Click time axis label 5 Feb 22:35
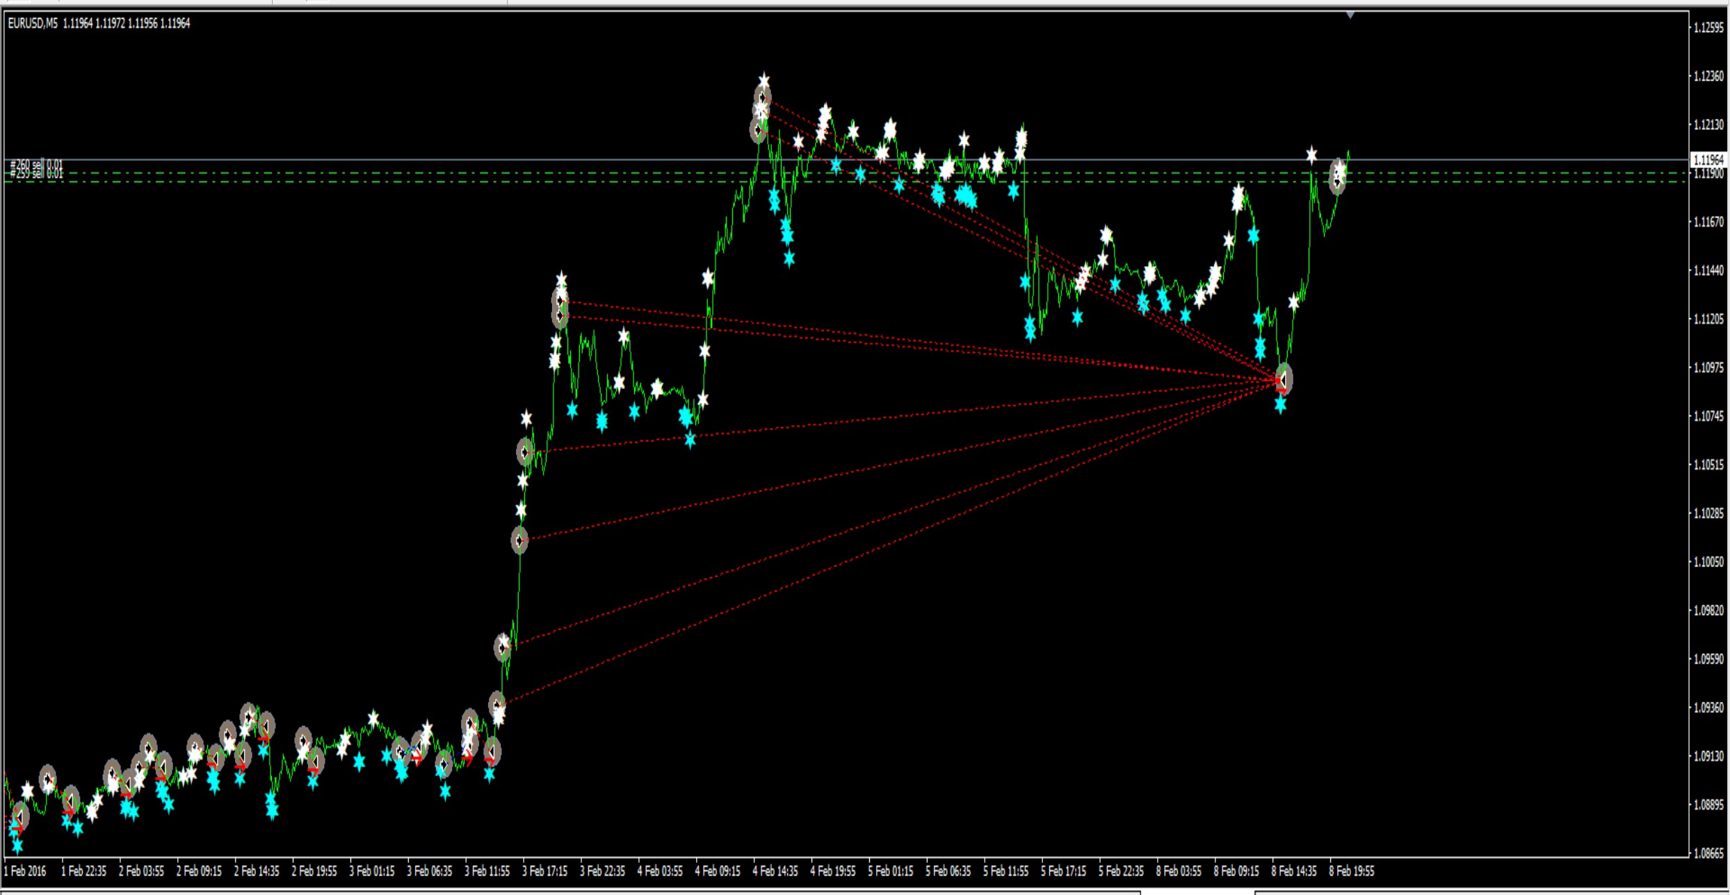 coord(1122,871)
